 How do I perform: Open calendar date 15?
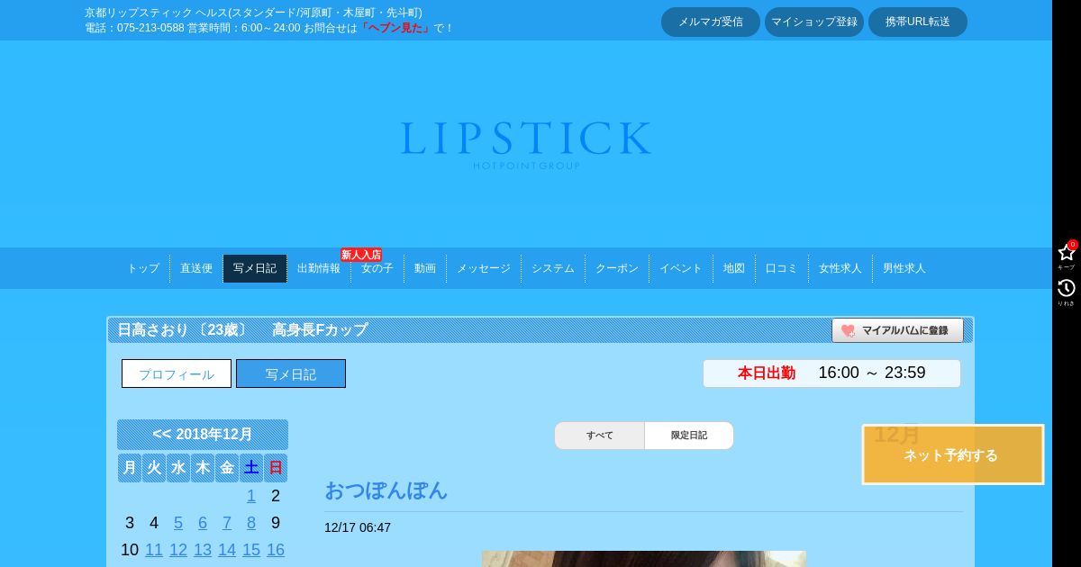251,550
